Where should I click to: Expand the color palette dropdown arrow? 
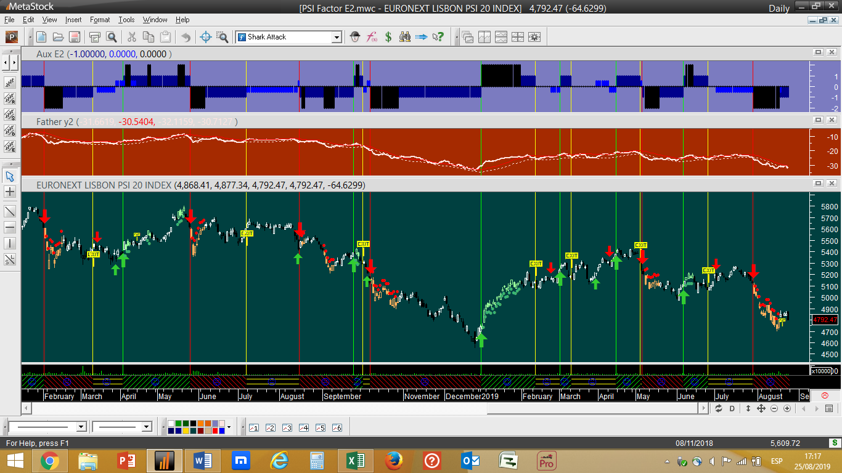point(229,427)
